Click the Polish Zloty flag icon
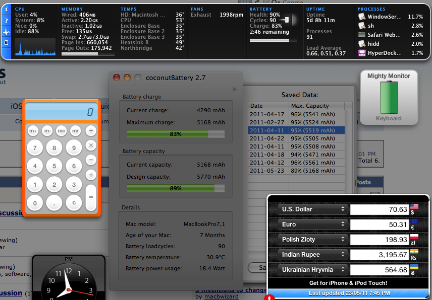 414,237
